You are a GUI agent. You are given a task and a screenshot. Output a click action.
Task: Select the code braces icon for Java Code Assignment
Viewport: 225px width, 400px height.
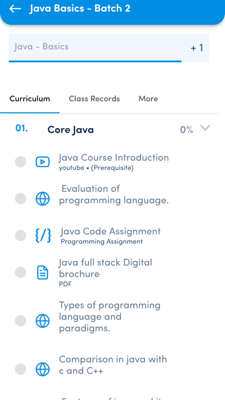[x=43, y=235]
